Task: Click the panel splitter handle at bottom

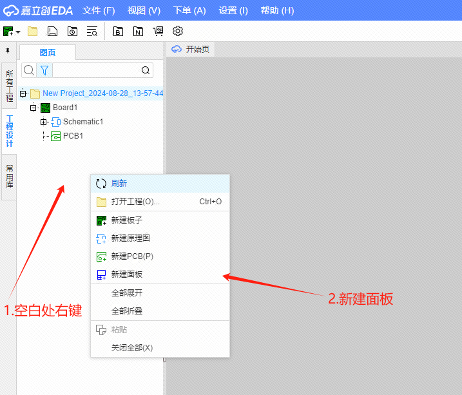Action: pos(165,360)
